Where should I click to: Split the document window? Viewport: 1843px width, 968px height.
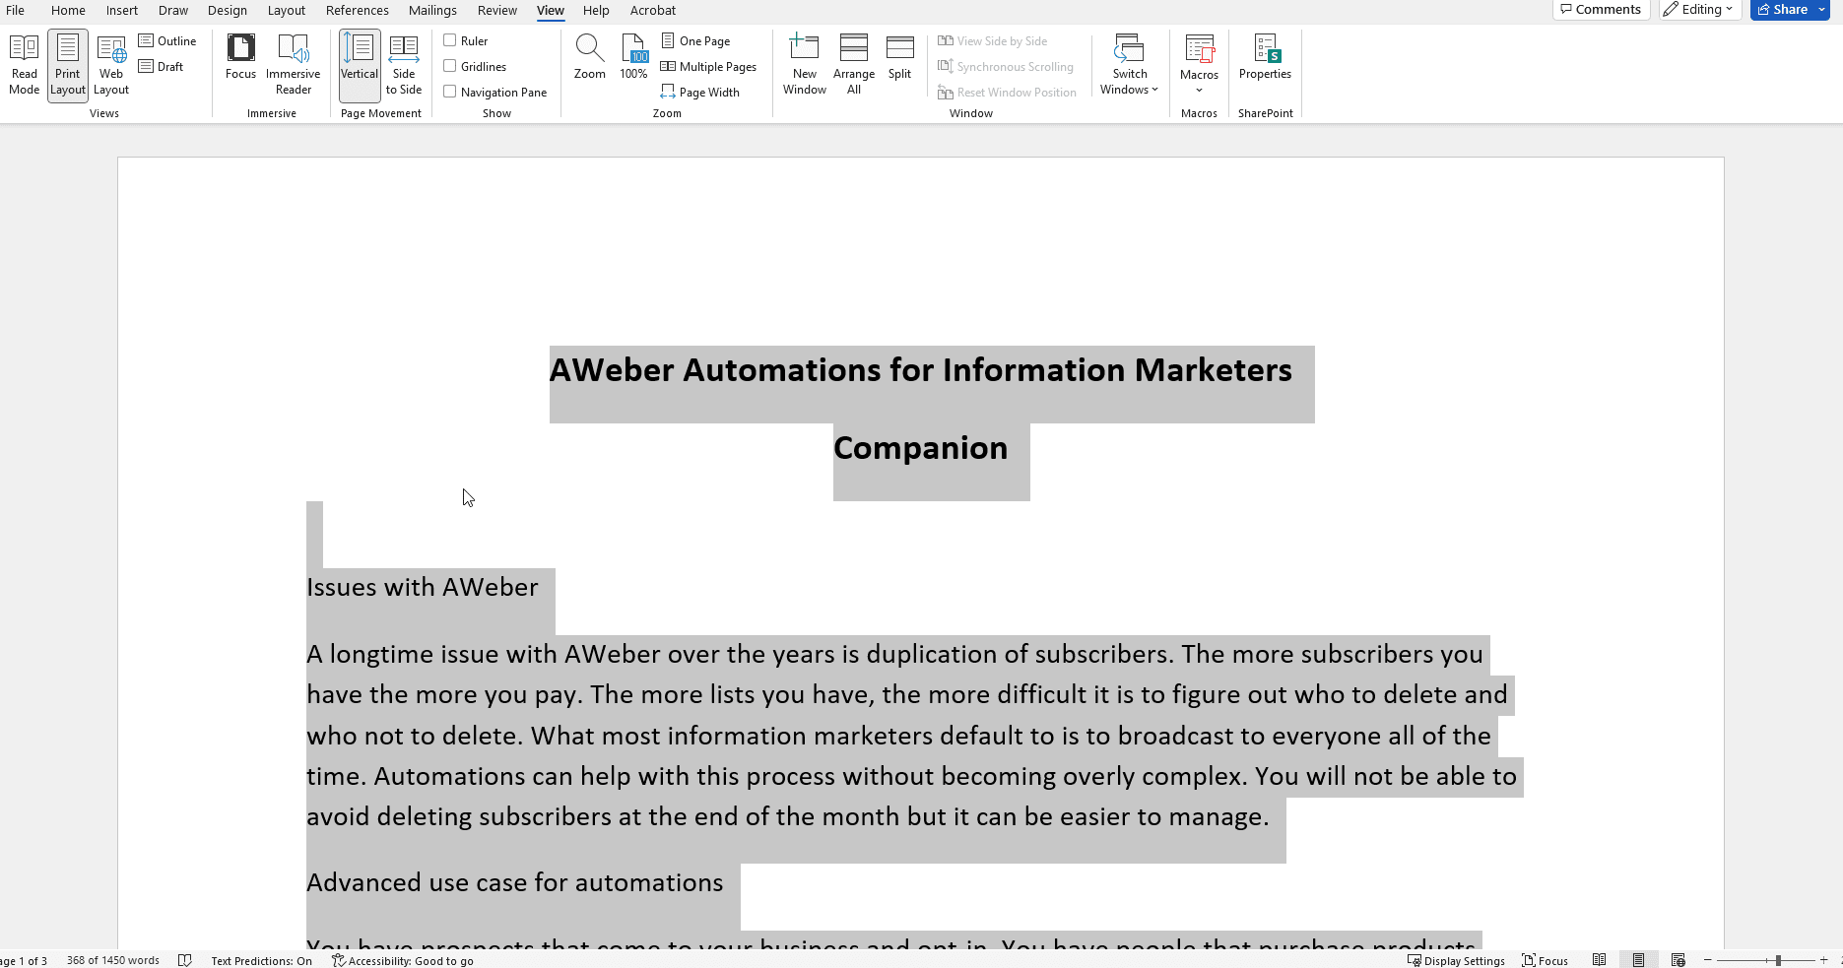899,57
